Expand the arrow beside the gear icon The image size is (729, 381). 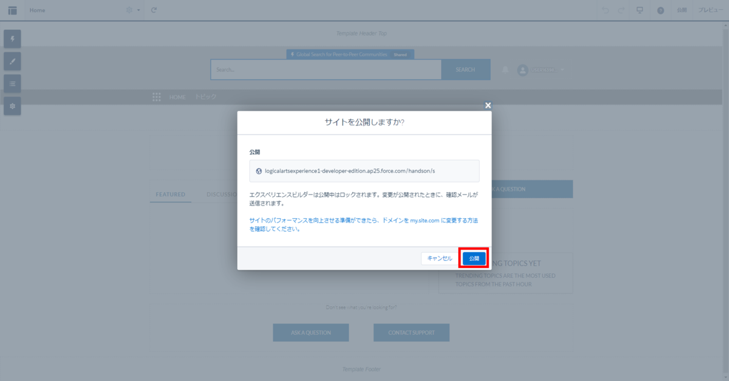138,10
